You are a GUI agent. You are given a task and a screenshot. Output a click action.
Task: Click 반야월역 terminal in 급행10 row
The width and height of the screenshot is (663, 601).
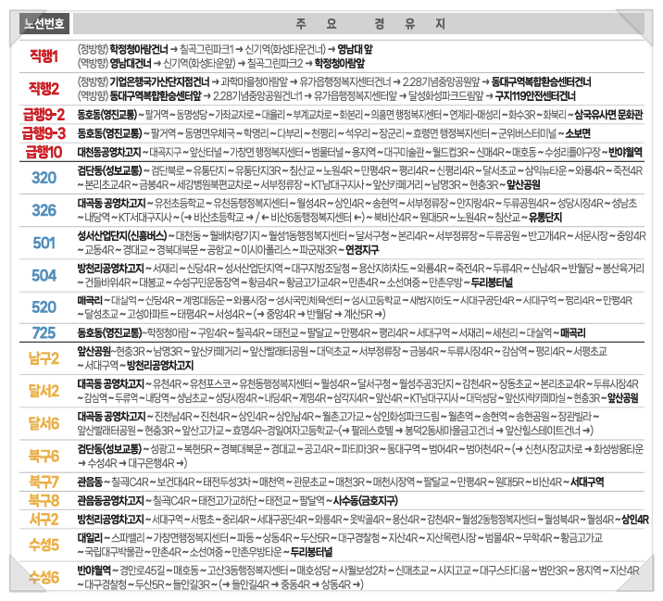(x=625, y=152)
